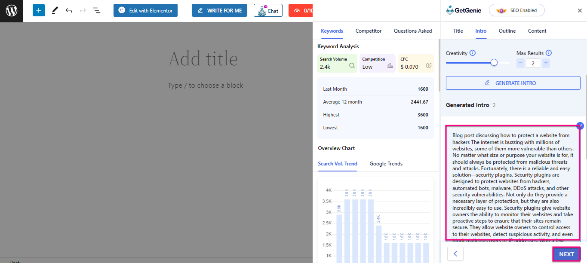Click the back chevron button

[x=455, y=254]
